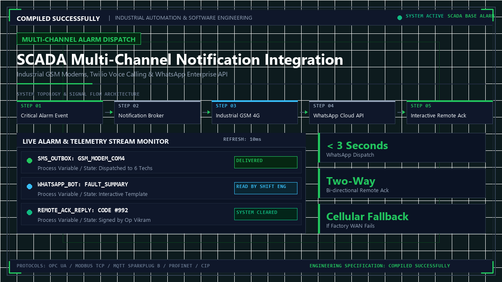Click the READ BY SHIFT ENG badge

pyautogui.click(x=266, y=188)
